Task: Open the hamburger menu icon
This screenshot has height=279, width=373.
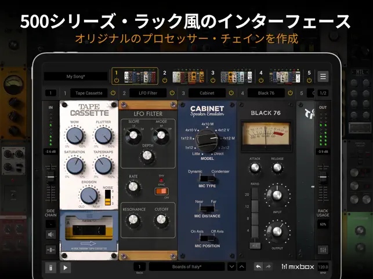Action: pyautogui.click(x=323, y=76)
